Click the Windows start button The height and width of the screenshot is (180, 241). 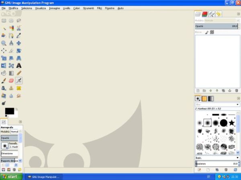11,177
